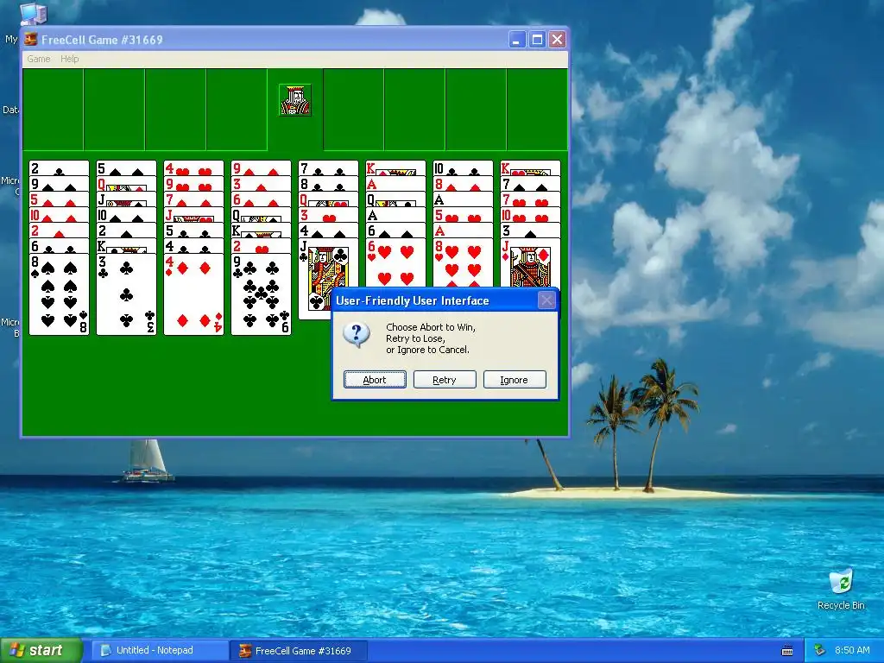The height and width of the screenshot is (663, 884).
Task: Click the king of hearts card
Action: pyautogui.click(x=531, y=168)
